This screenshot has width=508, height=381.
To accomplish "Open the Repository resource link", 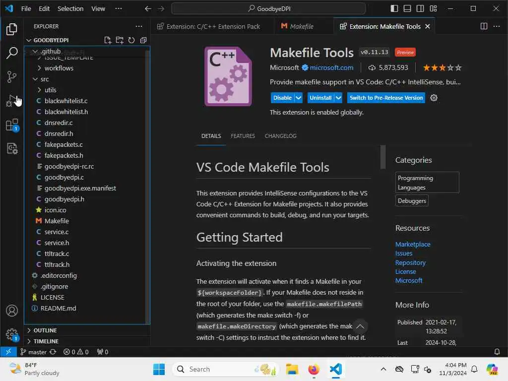I will tap(410, 263).
